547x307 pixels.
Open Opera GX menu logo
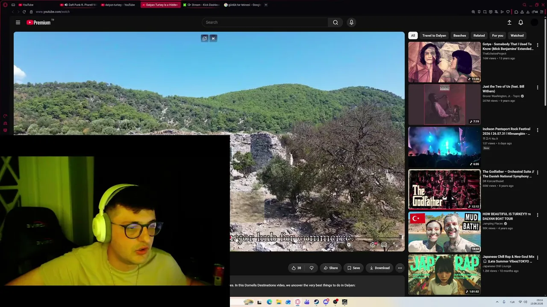coord(5,5)
